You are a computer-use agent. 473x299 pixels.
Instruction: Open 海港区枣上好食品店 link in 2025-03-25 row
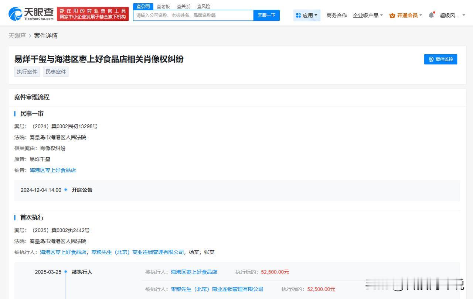click(194, 272)
